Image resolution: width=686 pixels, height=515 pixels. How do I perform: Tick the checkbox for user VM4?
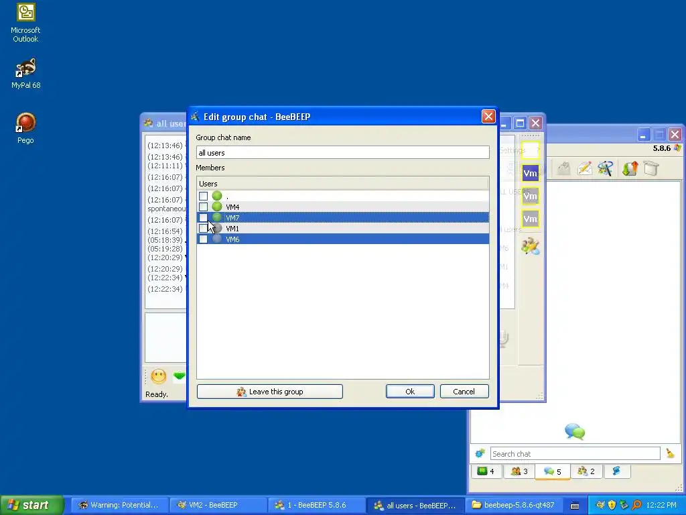click(203, 207)
